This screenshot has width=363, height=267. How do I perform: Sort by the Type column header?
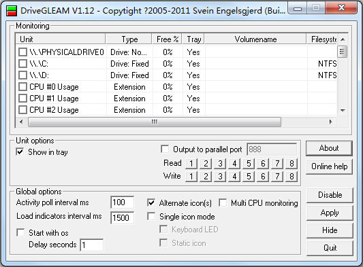129,39
